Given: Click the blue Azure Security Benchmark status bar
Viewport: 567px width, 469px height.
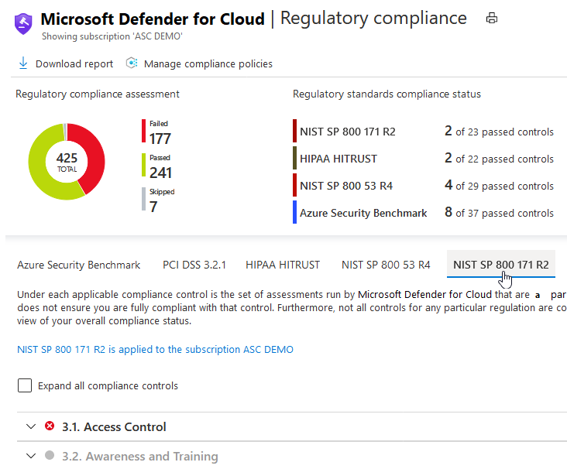Looking at the screenshot, I should coord(295,213).
